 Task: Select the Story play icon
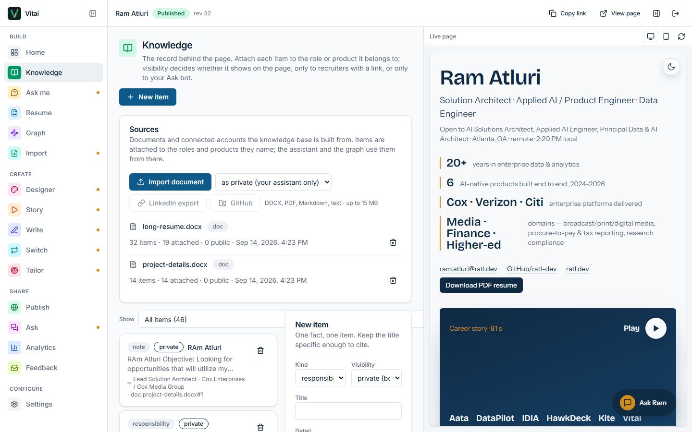14,210
